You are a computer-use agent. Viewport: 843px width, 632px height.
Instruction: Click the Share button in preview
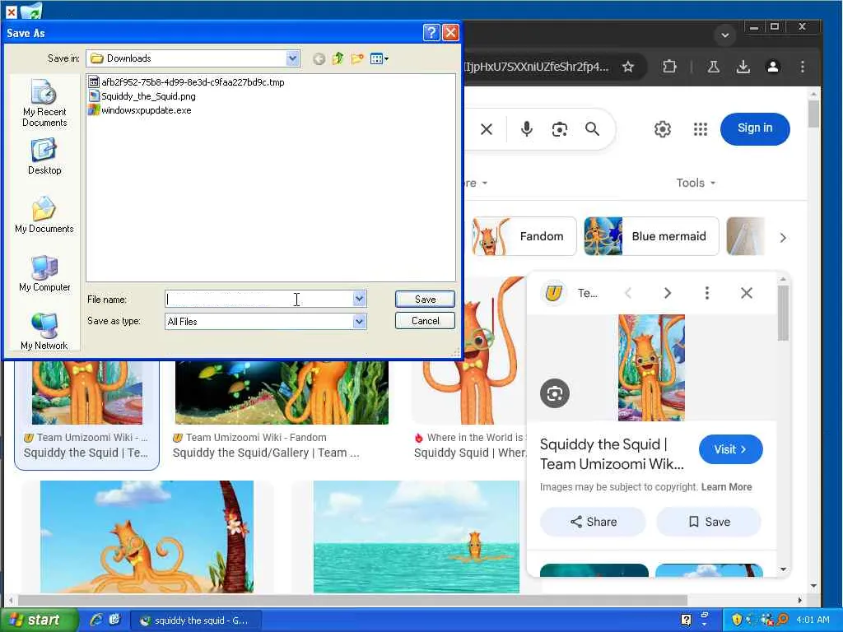point(593,522)
